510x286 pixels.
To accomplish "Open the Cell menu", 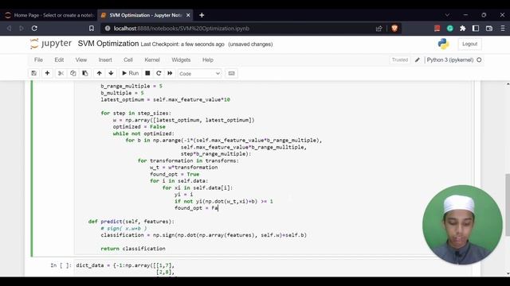I will click(128, 60).
